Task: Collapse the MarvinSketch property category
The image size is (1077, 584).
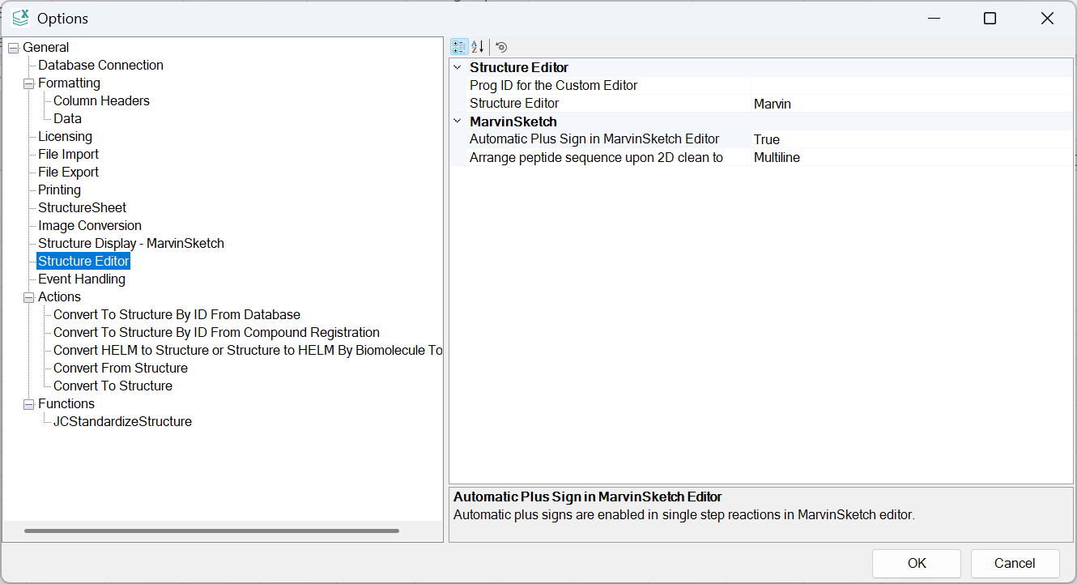Action: (458, 121)
